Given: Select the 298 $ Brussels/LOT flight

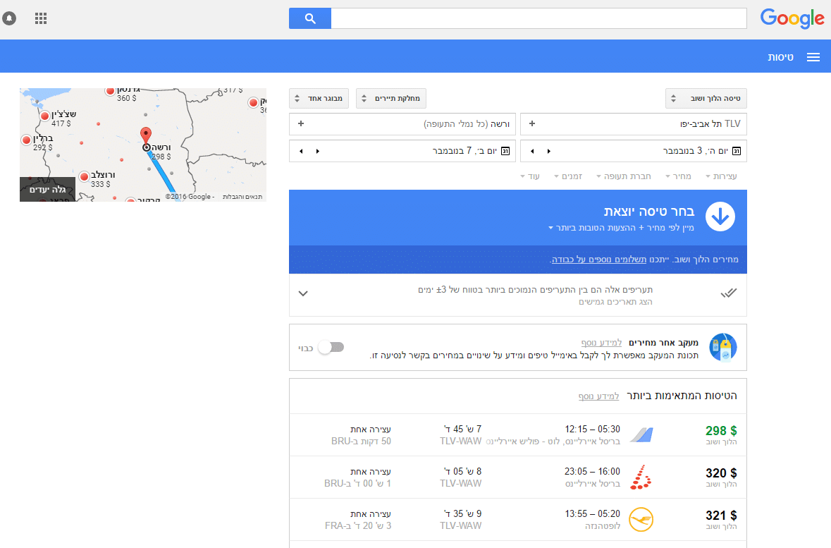Looking at the screenshot, I should pos(518,435).
